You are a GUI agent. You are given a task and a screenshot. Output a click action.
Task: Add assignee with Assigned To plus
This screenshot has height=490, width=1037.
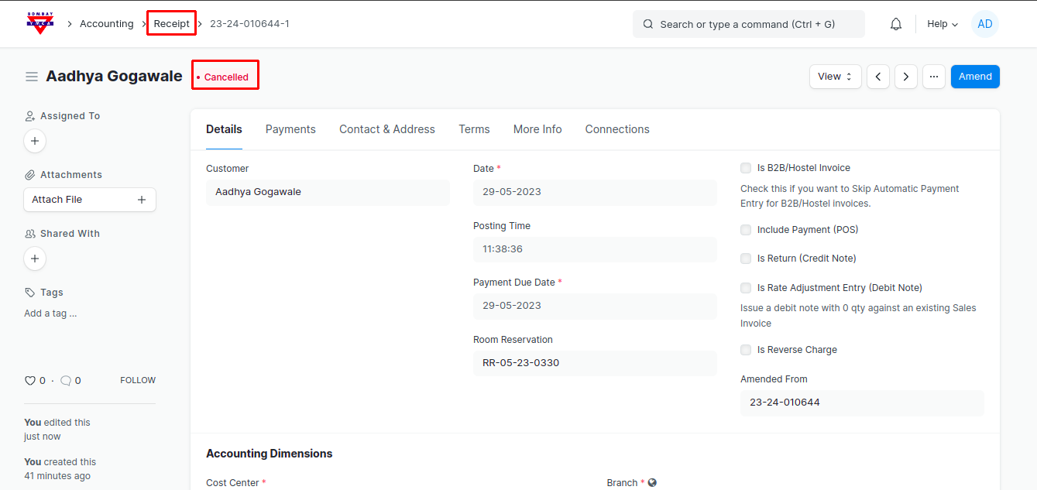coord(35,141)
